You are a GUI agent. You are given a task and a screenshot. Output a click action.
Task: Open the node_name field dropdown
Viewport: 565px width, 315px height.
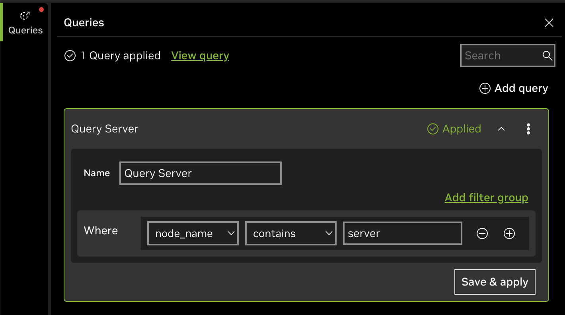[193, 233]
